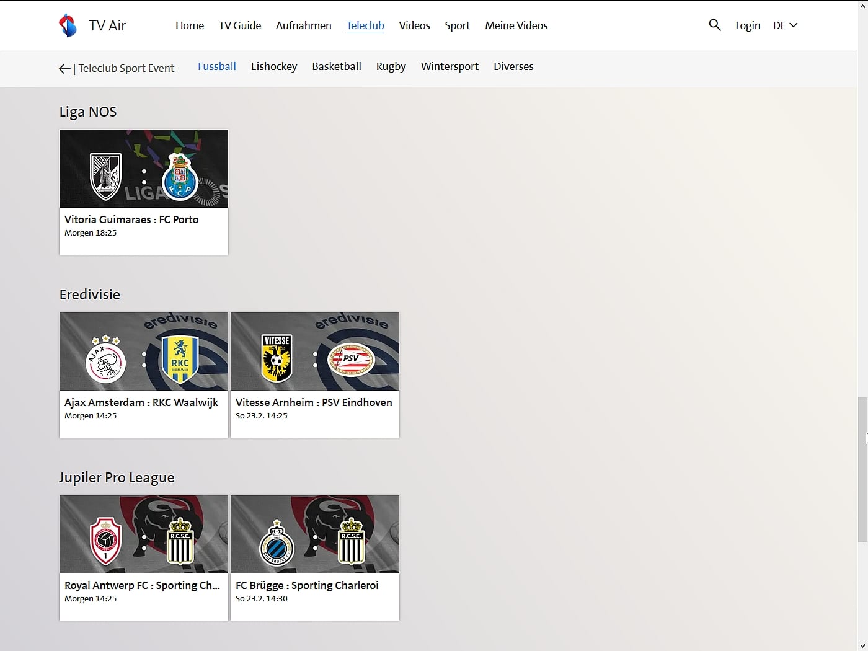Click the Jupiler Pro League section heading

click(x=117, y=477)
